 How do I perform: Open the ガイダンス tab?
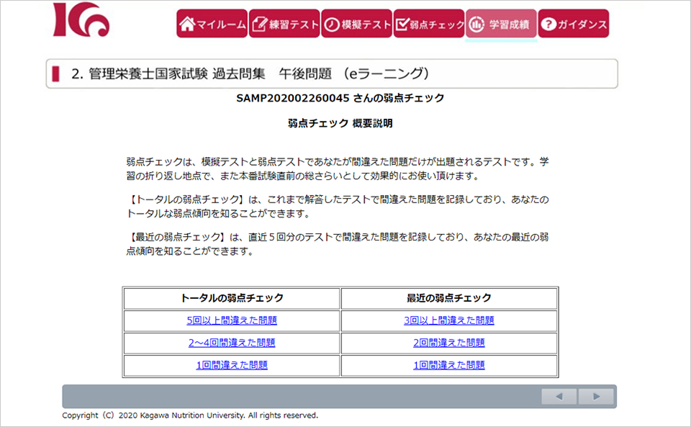click(x=573, y=24)
